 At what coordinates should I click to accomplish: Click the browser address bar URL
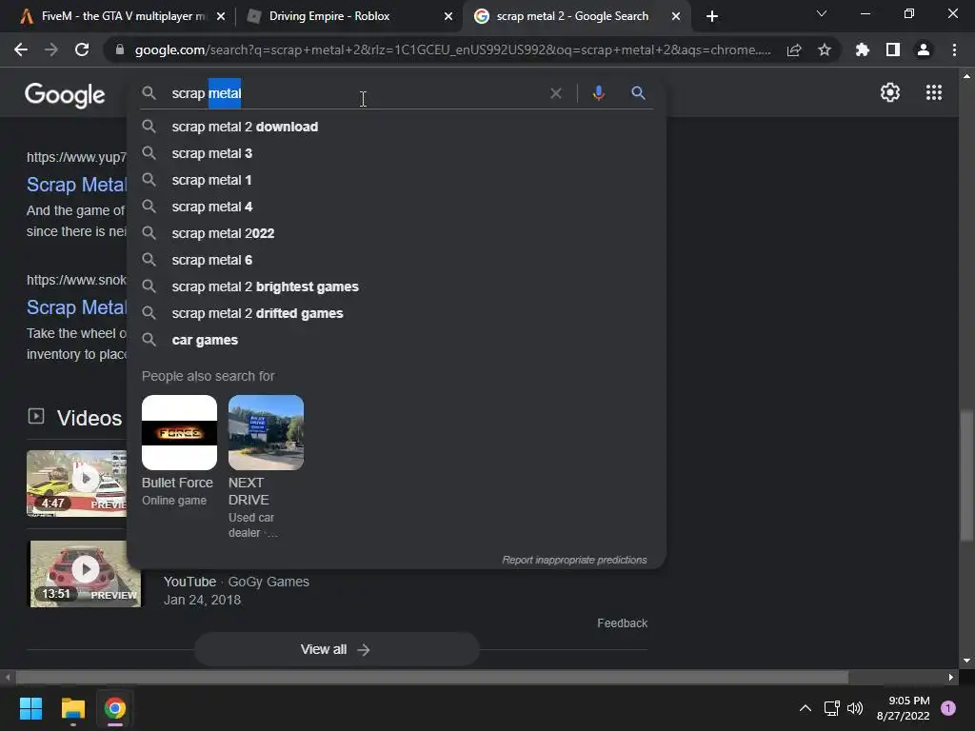452,49
